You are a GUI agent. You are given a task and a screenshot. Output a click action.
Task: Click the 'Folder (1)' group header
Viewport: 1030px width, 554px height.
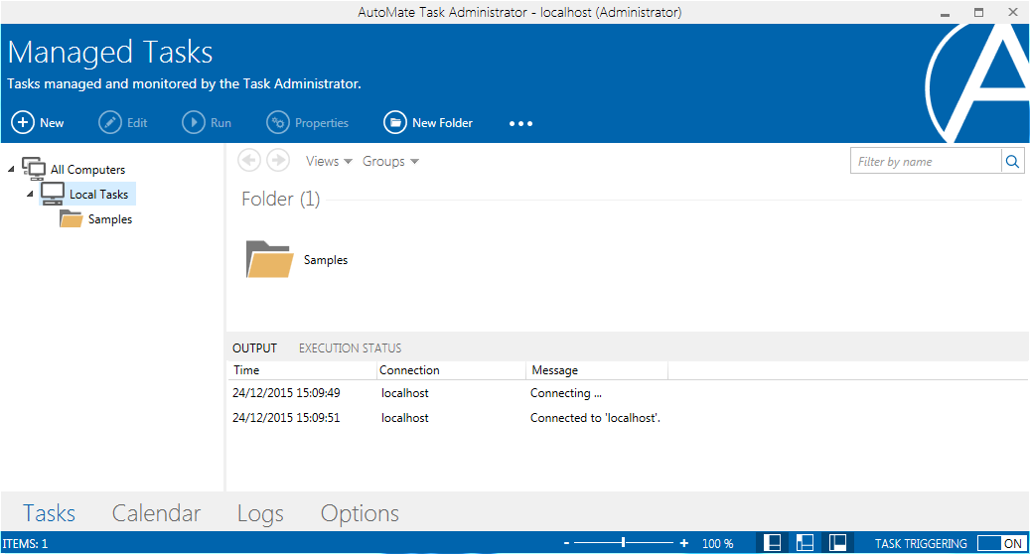[280, 199]
